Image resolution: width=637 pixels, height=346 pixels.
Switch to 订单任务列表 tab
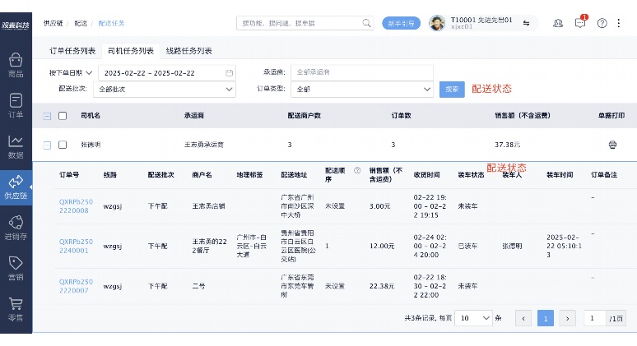(x=72, y=51)
